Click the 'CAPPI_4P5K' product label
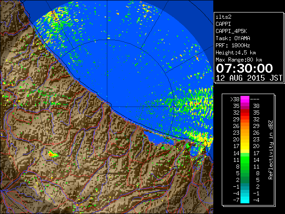 coord(231,31)
